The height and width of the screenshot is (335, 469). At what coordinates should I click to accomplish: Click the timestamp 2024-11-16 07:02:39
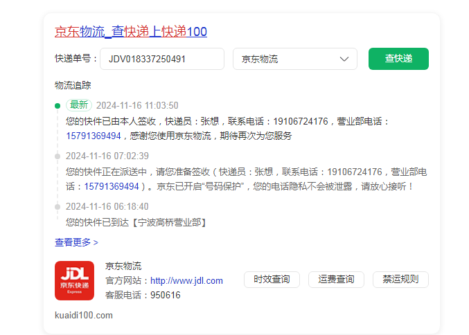tap(107, 156)
